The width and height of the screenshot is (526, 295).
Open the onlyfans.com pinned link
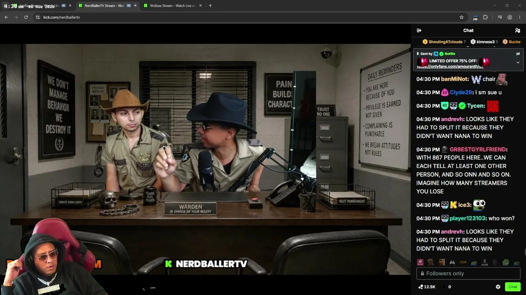point(450,66)
